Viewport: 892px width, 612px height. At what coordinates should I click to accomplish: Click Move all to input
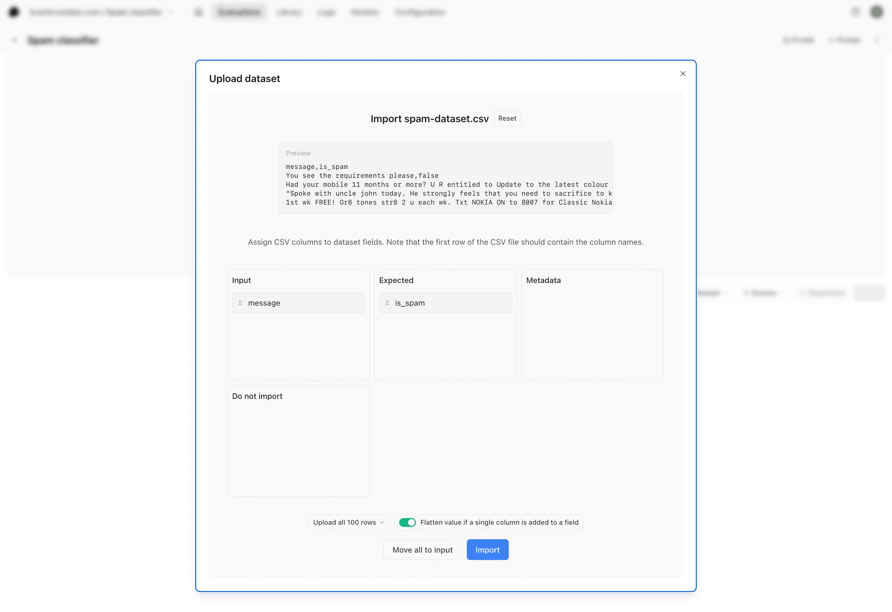(423, 549)
